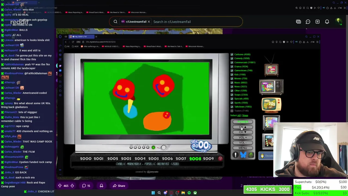Adjust the TV volume knob slider
Screen dimensions: 348x196
(163, 147)
